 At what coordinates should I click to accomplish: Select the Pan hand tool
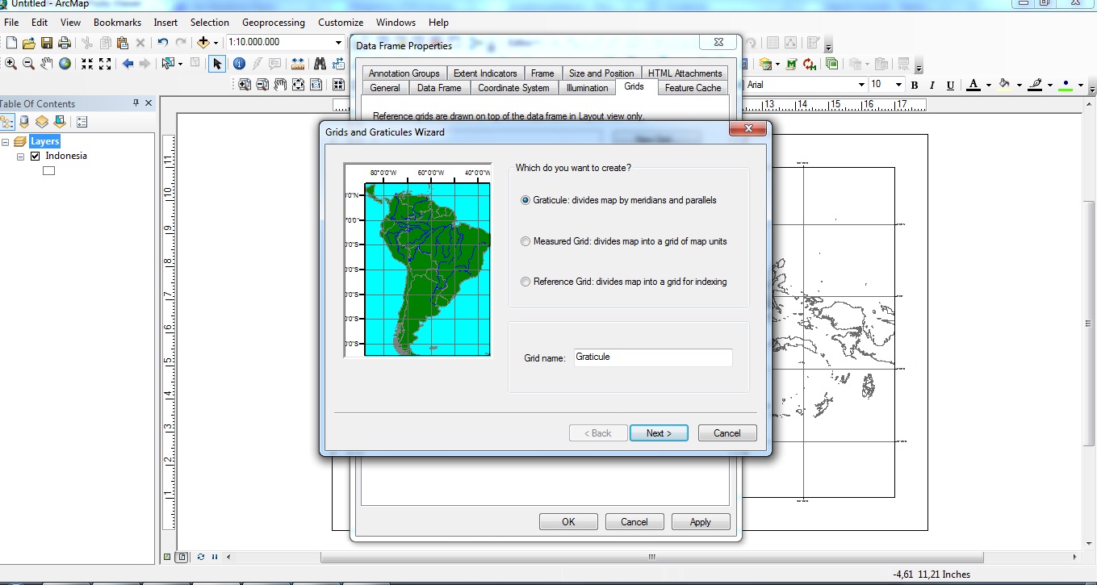pyautogui.click(x=47, y=64)
